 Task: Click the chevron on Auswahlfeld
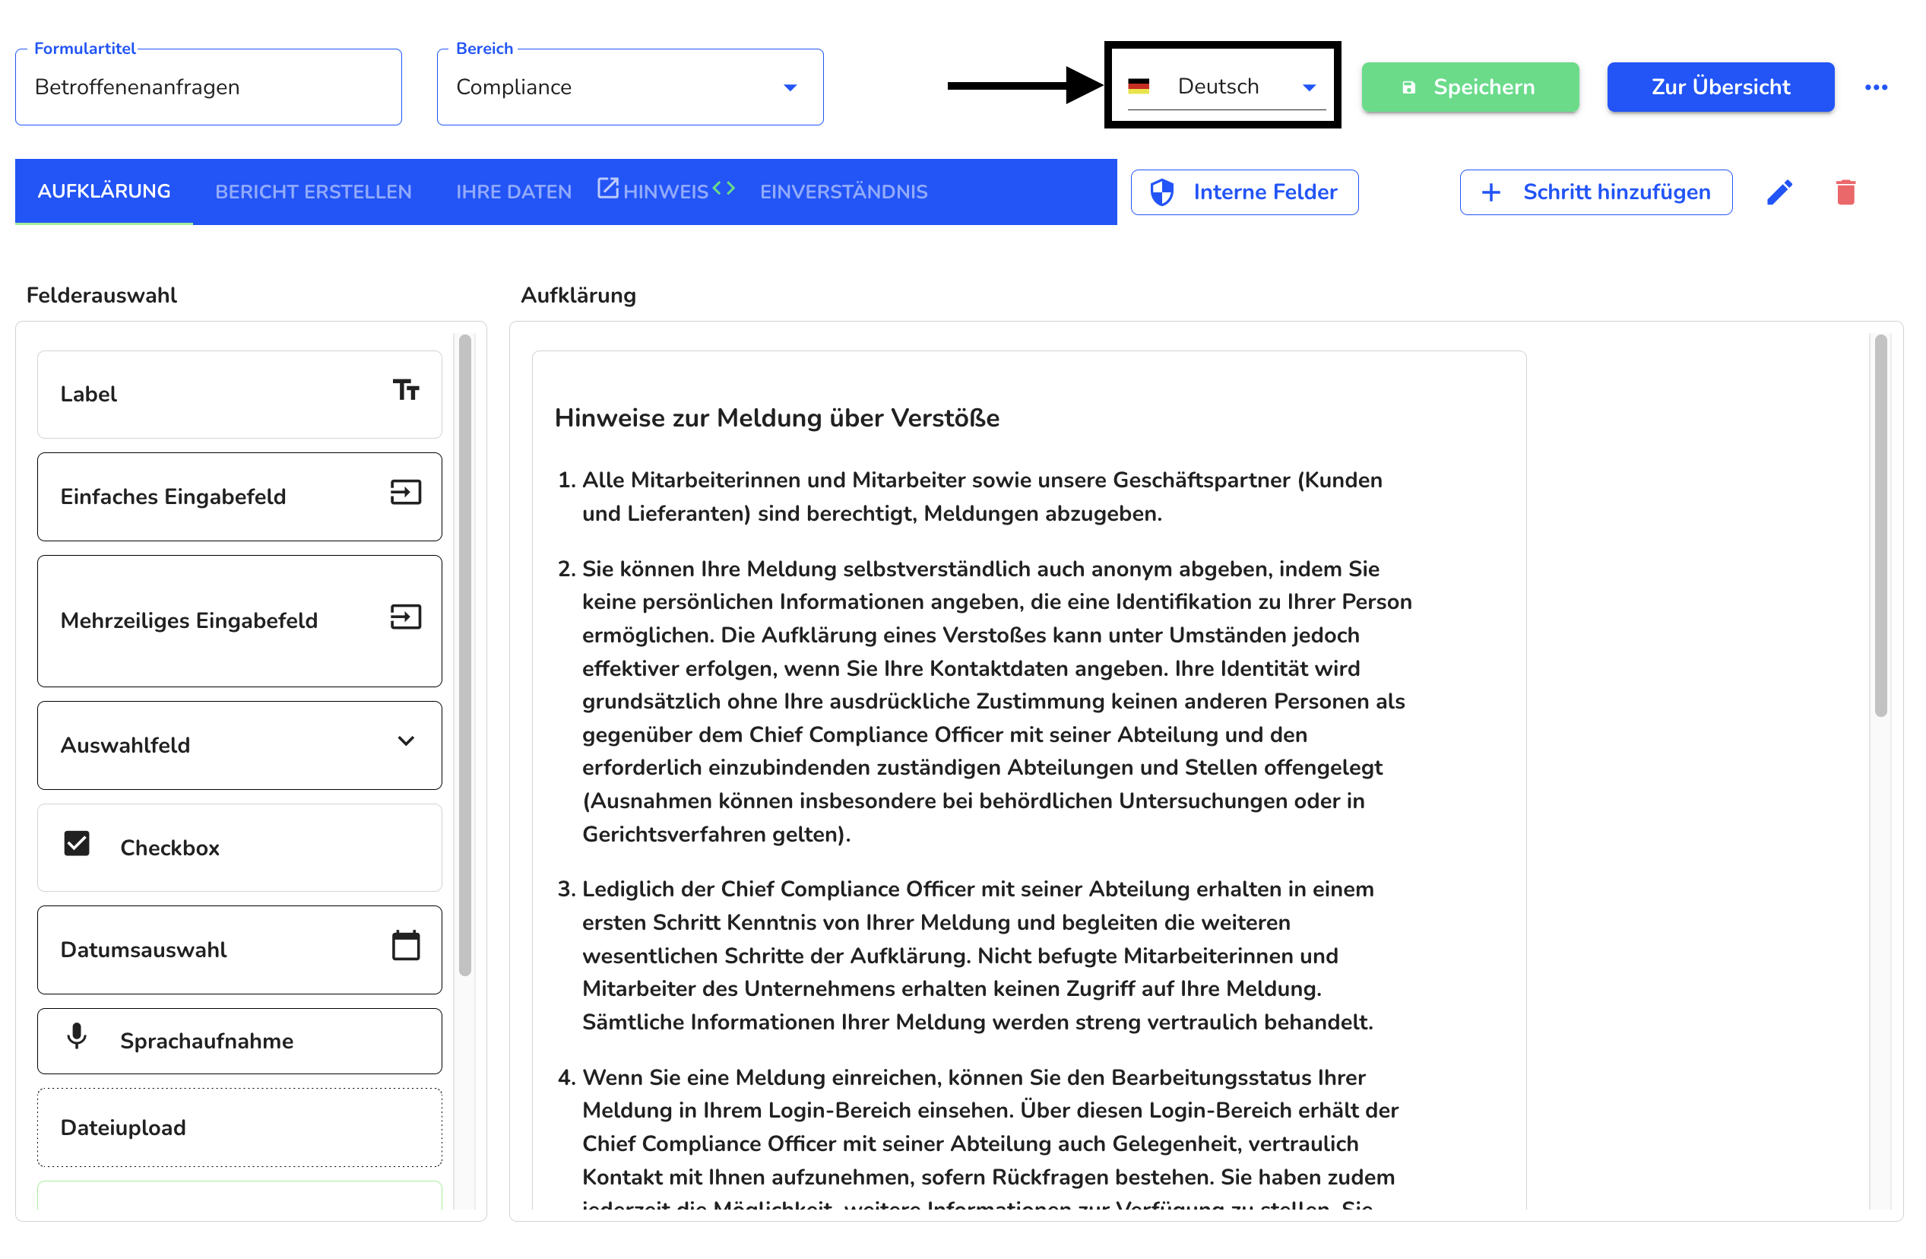pyautogui.click(x=406, y=740)
